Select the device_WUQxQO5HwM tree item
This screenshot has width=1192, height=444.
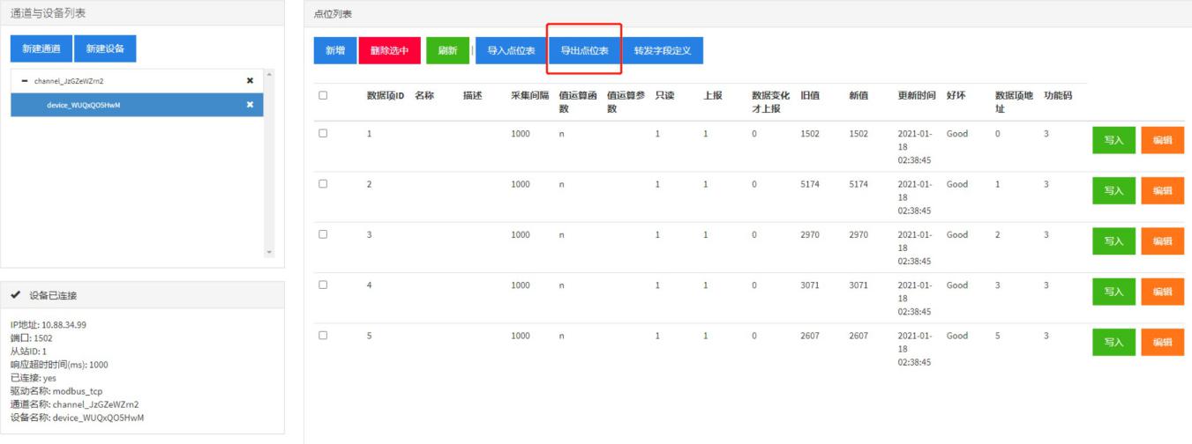(x=84, y=105)
